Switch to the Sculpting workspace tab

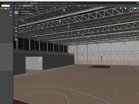18,3
